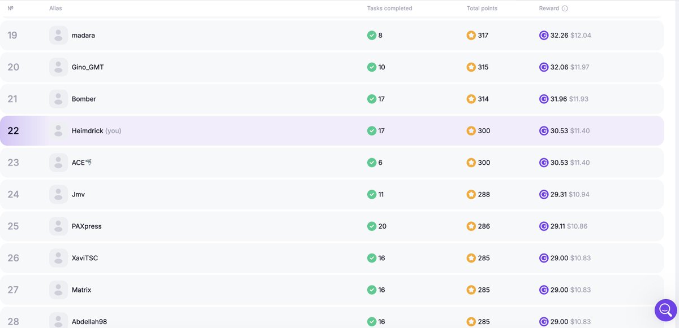Click the "Tasks completed" column header

[389, 8]
